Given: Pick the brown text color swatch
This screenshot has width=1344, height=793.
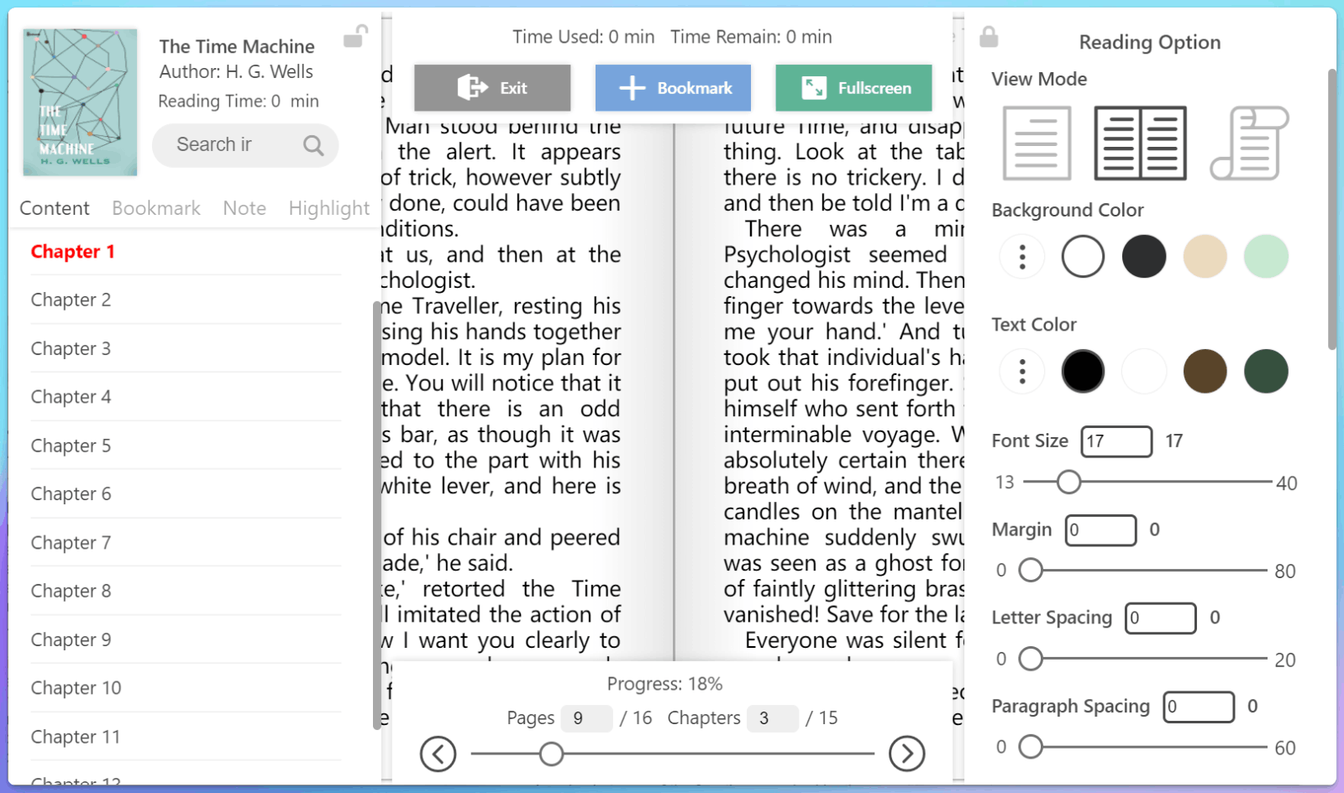Looking at the screenshot, I should (x=1205, y=371).
